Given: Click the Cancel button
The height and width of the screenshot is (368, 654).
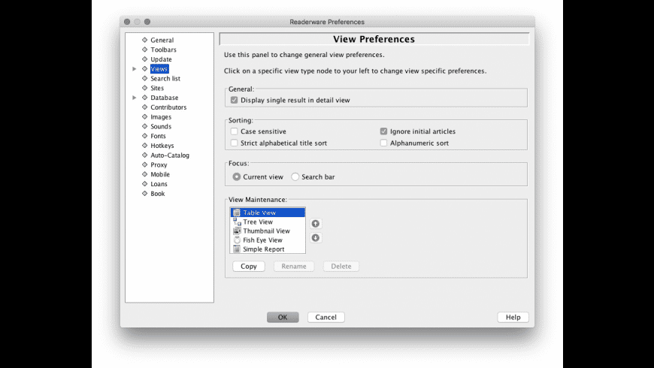Looking at the screenshot, I should (x=325, y=317).
